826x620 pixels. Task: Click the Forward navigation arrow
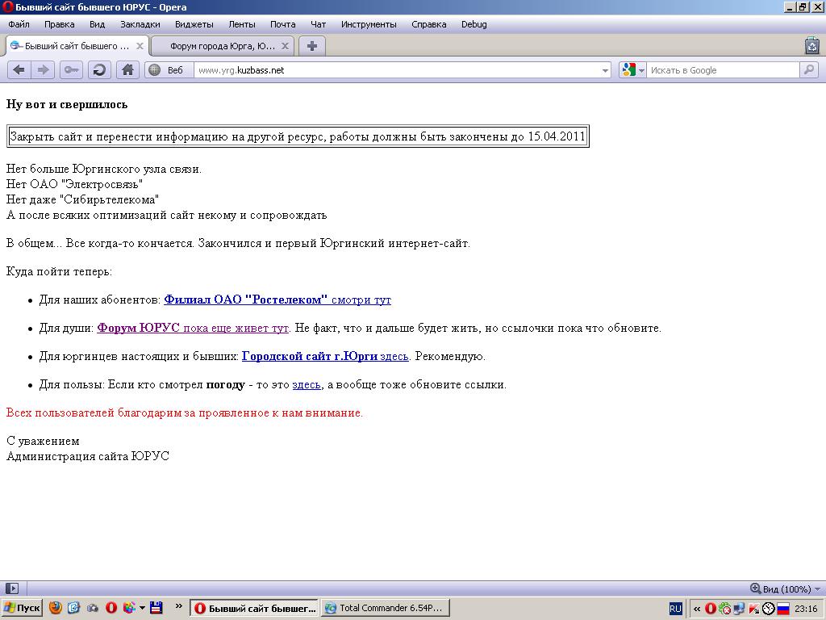coord(44,70)
